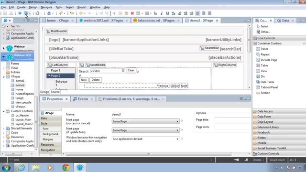306x172 pixels.
Task: Click the Refresh icon in toolbar
Action: click(x=37, y=13)
